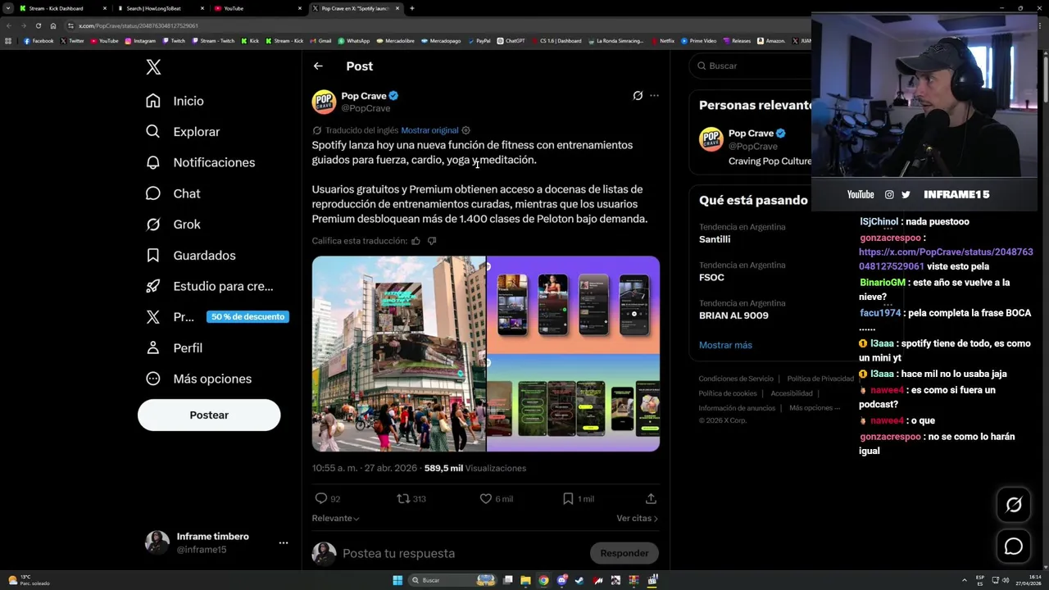Switch to Stream - Kick Dashboard tab
Screen dimensions: 1049x590
coord(61,8)
